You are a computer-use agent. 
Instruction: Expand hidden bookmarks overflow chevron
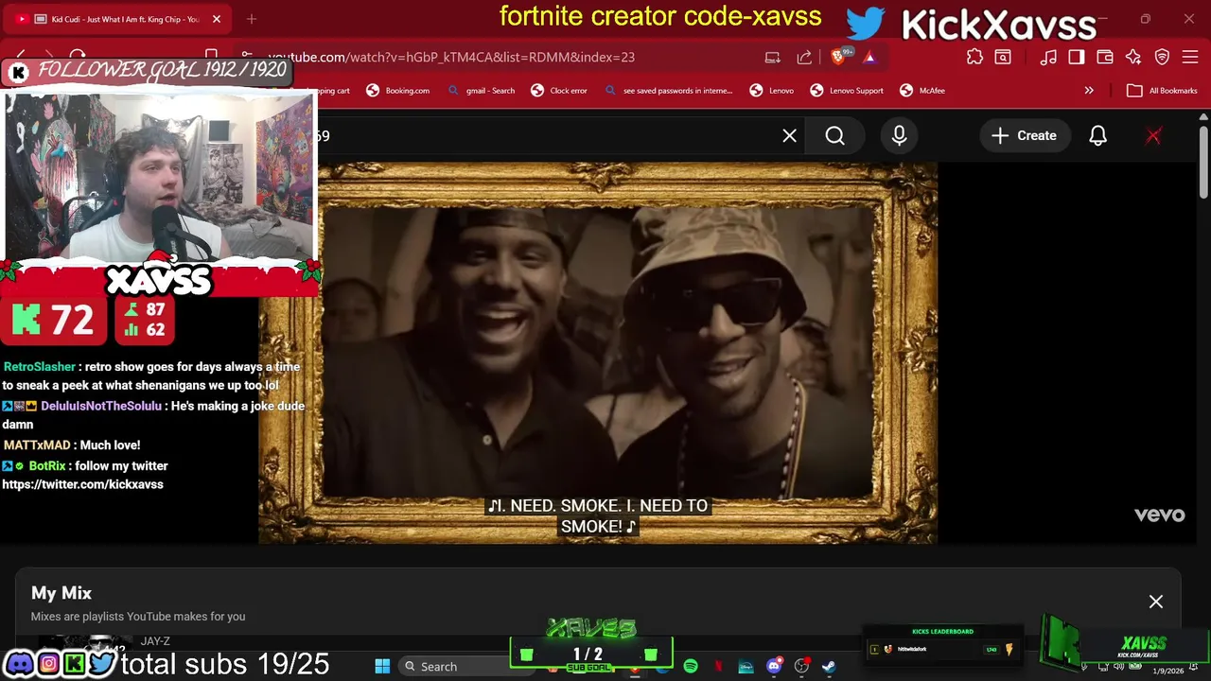tap(1089, 91)
